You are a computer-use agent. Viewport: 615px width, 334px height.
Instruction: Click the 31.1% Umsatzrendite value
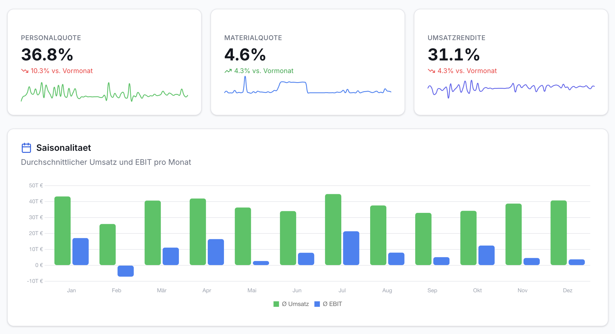[454, 54]
